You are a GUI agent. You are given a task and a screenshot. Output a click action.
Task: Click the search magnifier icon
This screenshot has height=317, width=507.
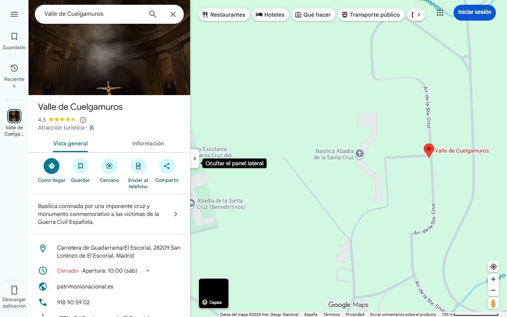pos(153,14)
